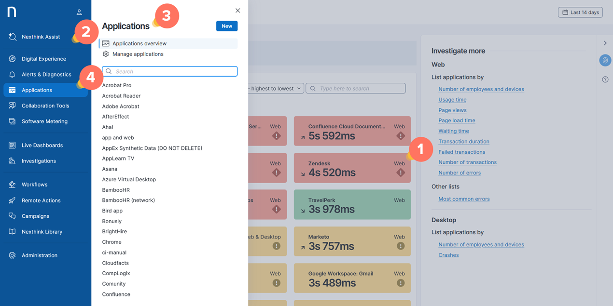Open the Failed transactions link
This screenshot has height=306, width=613.
[x=461, y=152]
